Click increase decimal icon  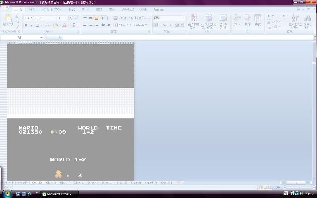(x=177, y=25)
